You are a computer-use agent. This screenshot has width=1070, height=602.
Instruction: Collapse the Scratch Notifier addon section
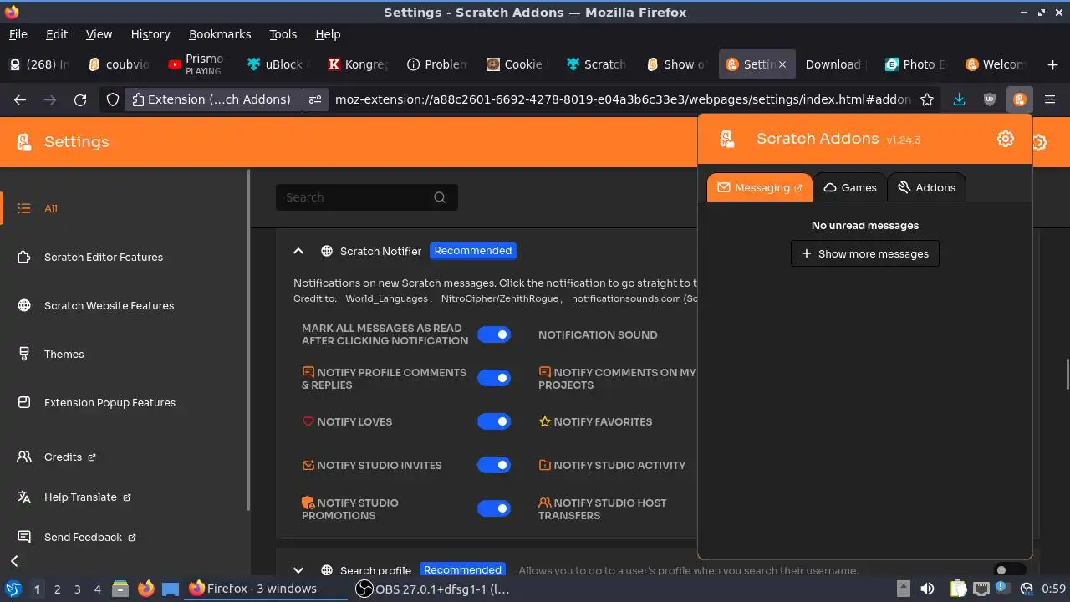pyautogui.click(x=298, y=251)
